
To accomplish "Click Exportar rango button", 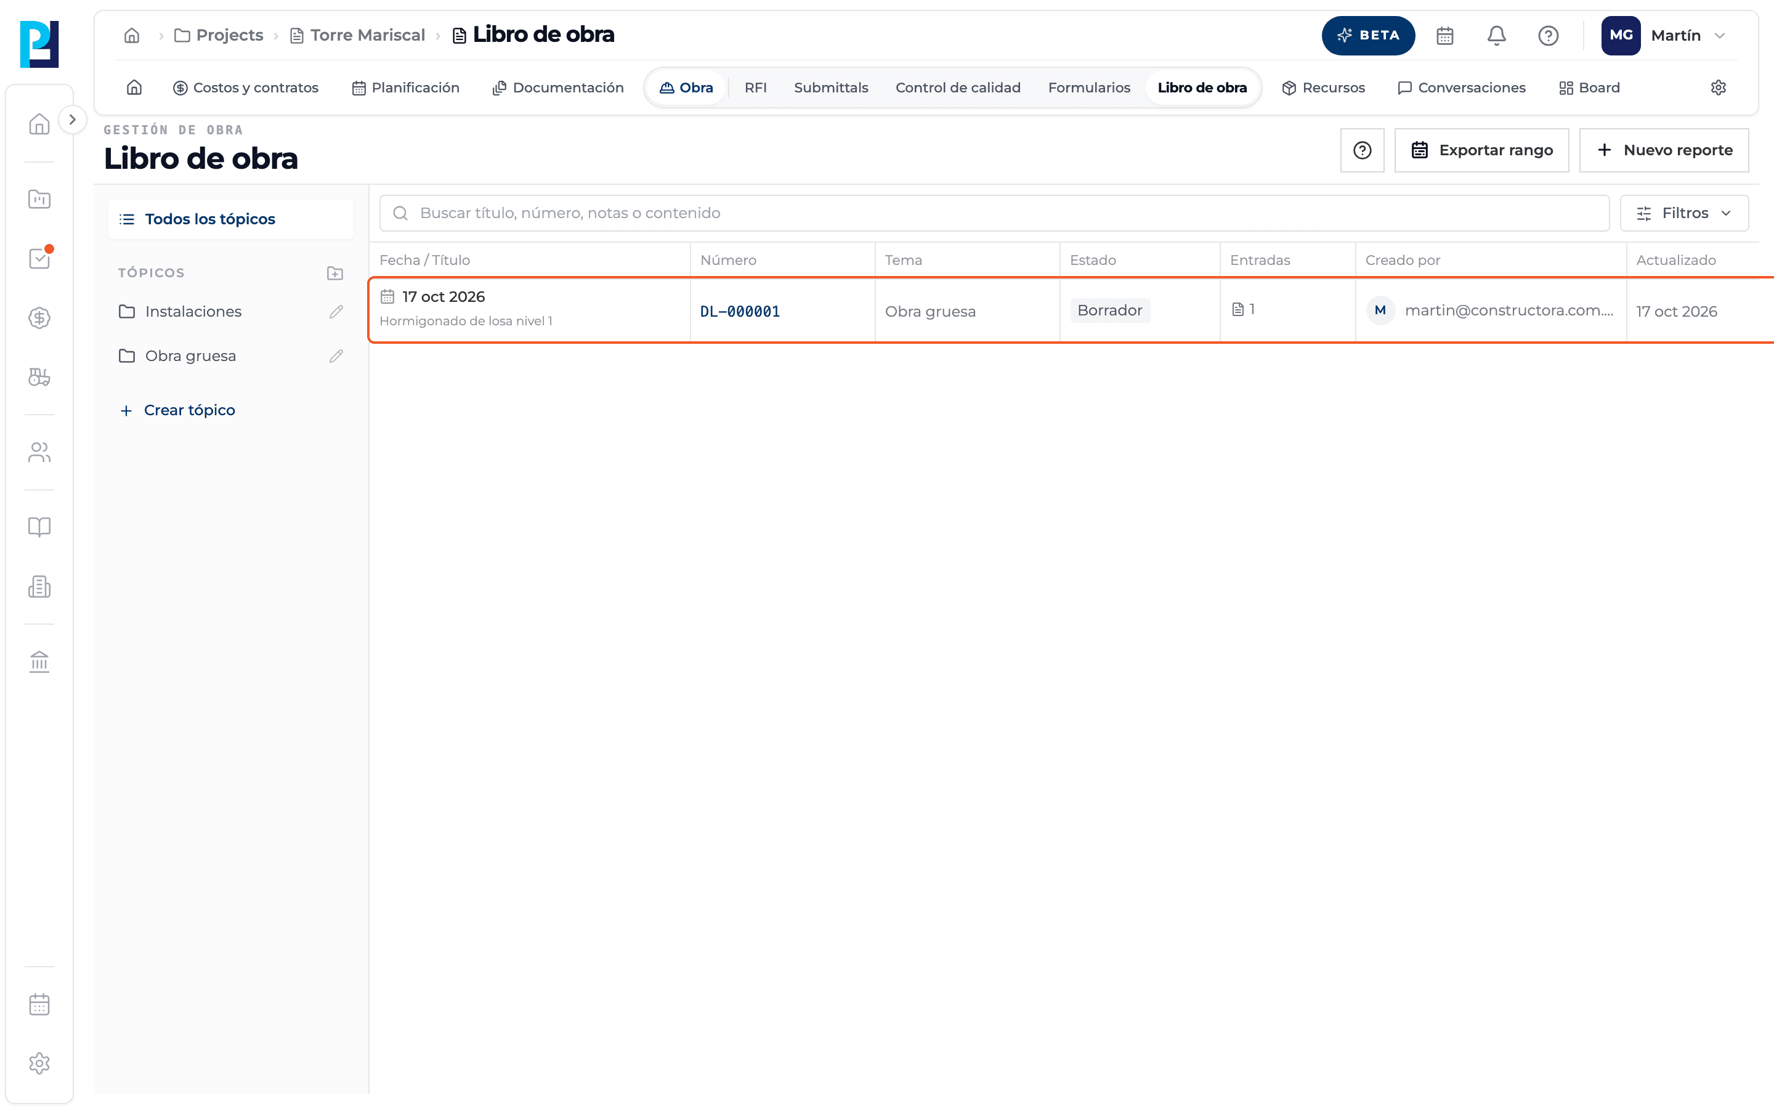I will click(x=1481, y=150).
